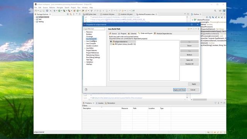
Task: Switch to the Module Dependencies tab
Action: click(163, 34)
